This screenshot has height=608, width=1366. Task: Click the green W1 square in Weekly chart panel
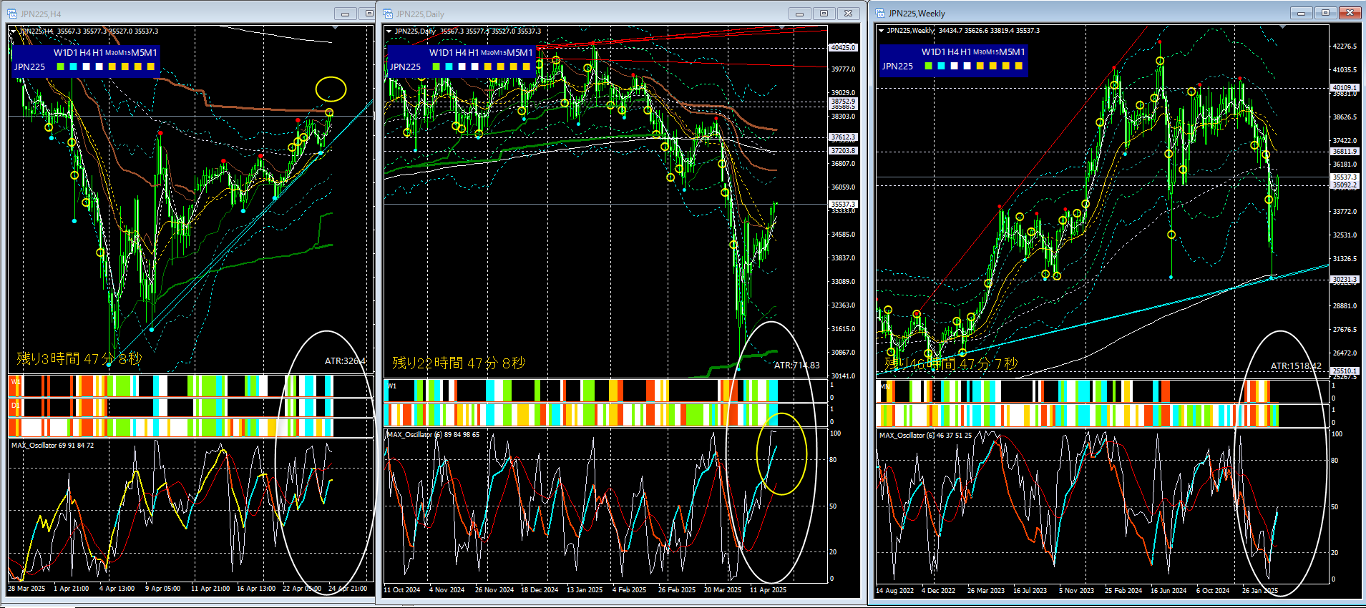click(928, 66)
